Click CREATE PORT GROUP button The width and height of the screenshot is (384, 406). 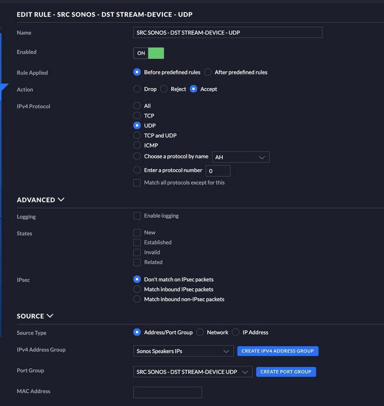[286, 372]
